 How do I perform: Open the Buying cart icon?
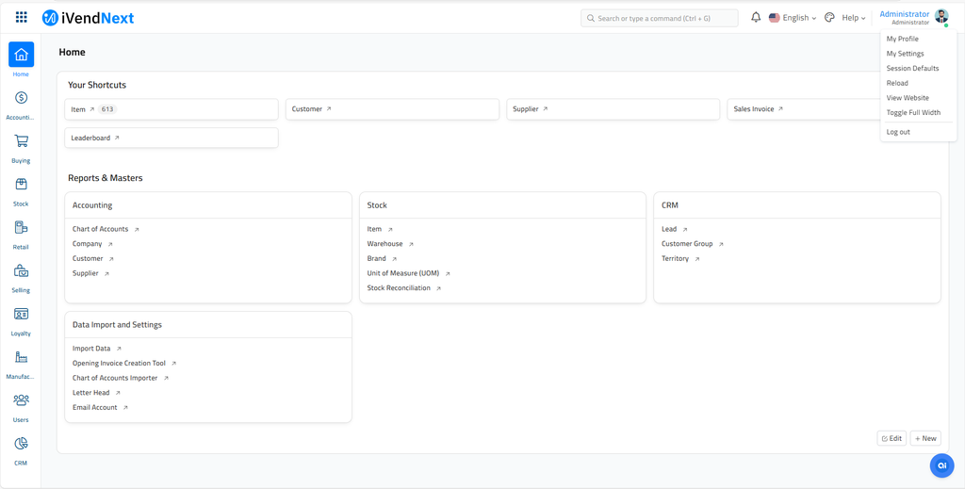coord(21,141)
